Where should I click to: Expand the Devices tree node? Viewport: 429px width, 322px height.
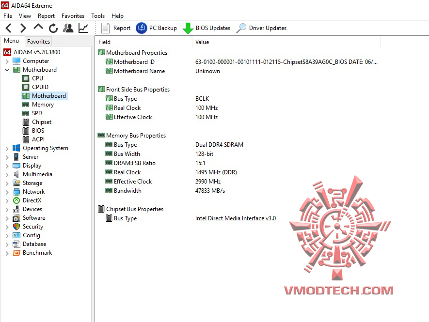point(7,210)
